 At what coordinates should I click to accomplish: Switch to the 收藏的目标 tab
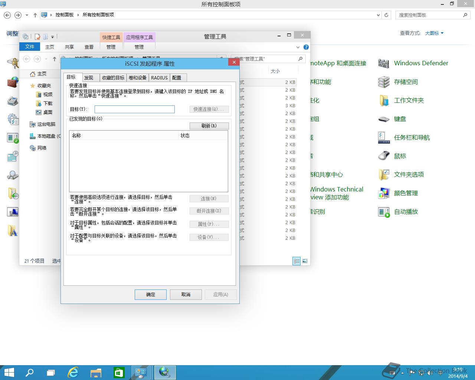point(113,78)
